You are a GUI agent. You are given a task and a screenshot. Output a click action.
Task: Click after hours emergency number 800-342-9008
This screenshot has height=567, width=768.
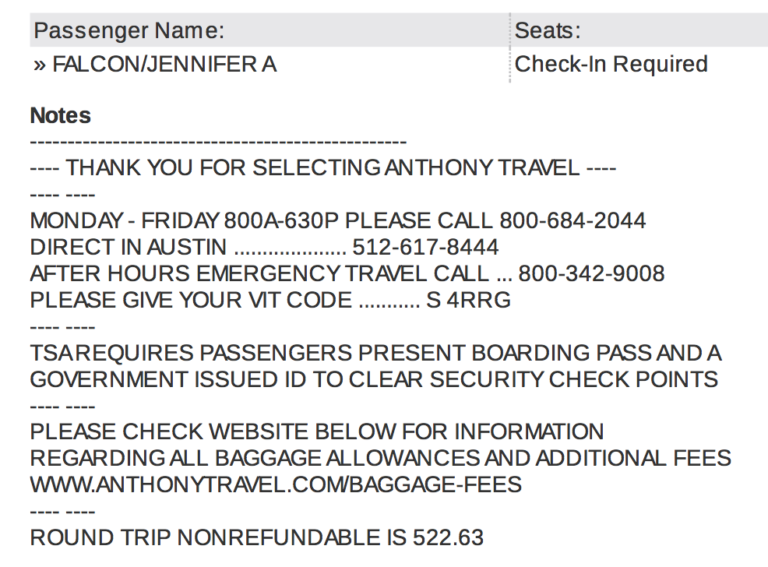coord(591,273)
